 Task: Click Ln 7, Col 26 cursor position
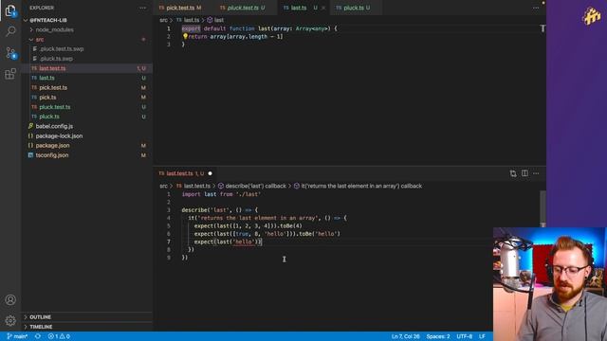click(405, 336)
